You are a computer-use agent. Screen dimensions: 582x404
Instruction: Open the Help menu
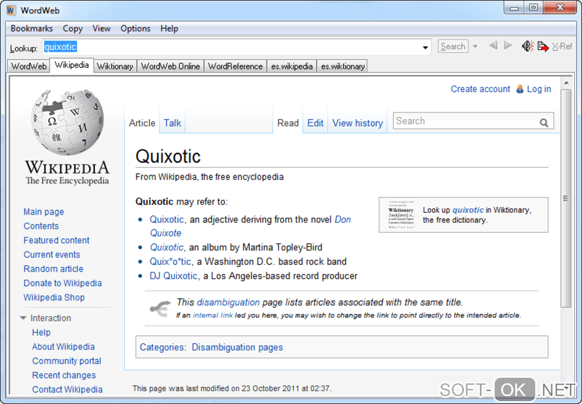pyautogui.click(x=169, y=29)
